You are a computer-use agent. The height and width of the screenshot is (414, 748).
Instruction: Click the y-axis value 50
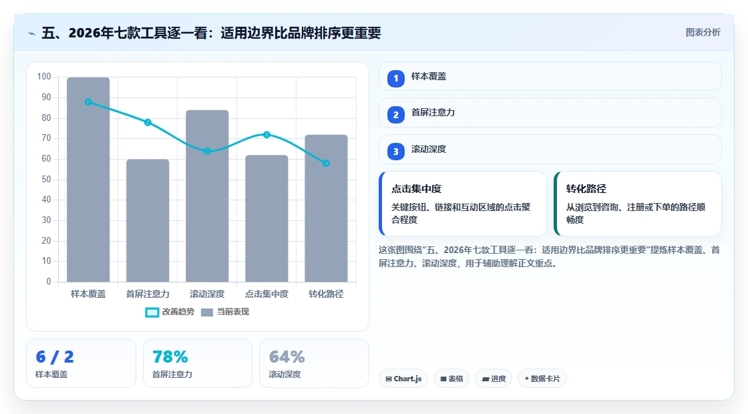(x=46, y=180)
